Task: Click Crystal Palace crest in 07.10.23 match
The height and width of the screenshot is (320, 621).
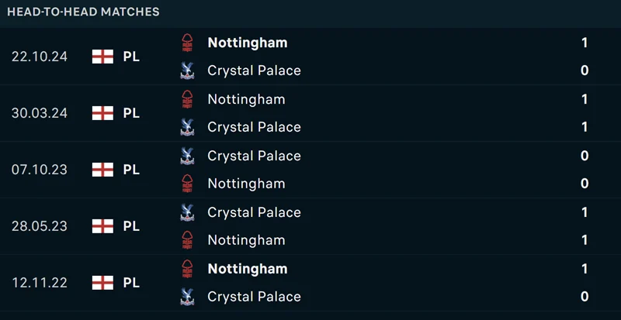Action: pos(186,156)
